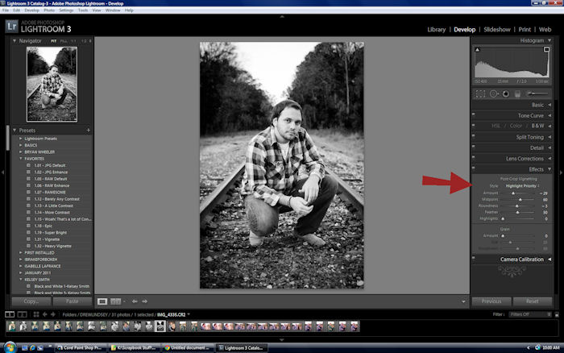Open the Develop menu in menu bar

(x=32, y=10)
